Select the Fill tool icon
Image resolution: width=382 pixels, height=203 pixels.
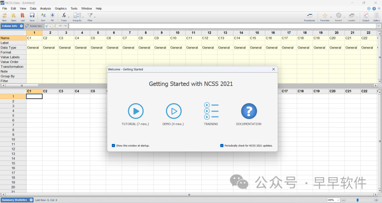coord(52,16)
